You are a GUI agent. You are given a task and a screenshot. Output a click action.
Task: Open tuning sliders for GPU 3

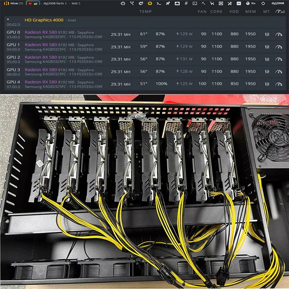(x=267, y=71)
